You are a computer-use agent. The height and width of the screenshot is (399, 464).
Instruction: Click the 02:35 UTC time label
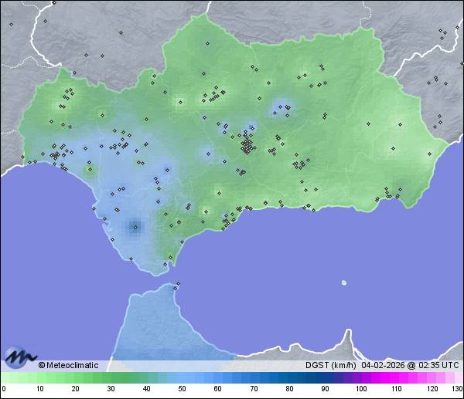438,365
